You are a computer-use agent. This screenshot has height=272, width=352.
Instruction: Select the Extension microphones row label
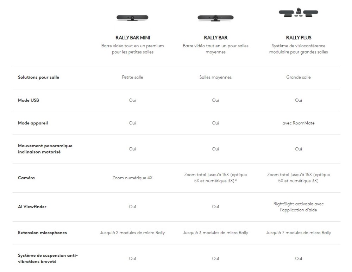(42, 233)
